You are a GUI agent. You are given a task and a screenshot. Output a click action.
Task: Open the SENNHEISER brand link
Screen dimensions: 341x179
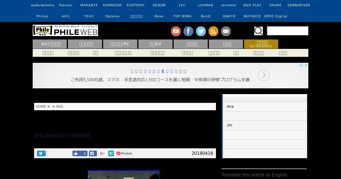point(299,5)
